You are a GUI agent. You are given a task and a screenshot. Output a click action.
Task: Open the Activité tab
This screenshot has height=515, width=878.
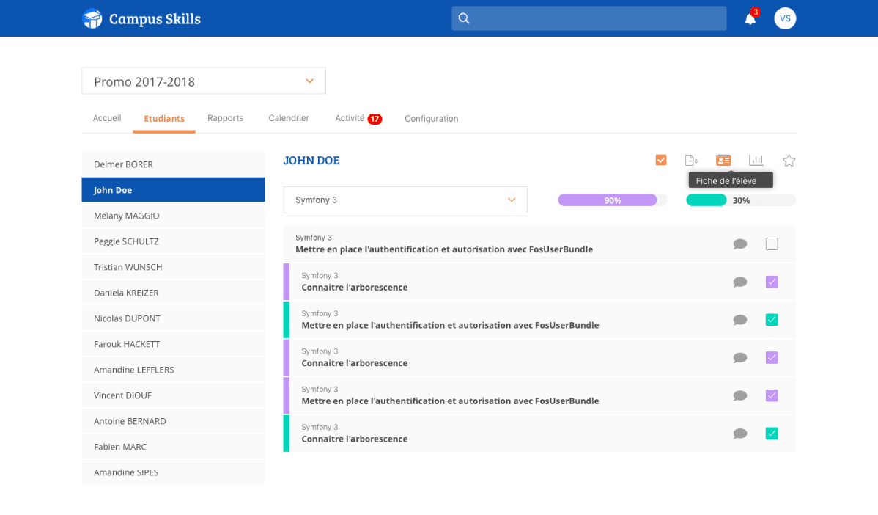350,118
